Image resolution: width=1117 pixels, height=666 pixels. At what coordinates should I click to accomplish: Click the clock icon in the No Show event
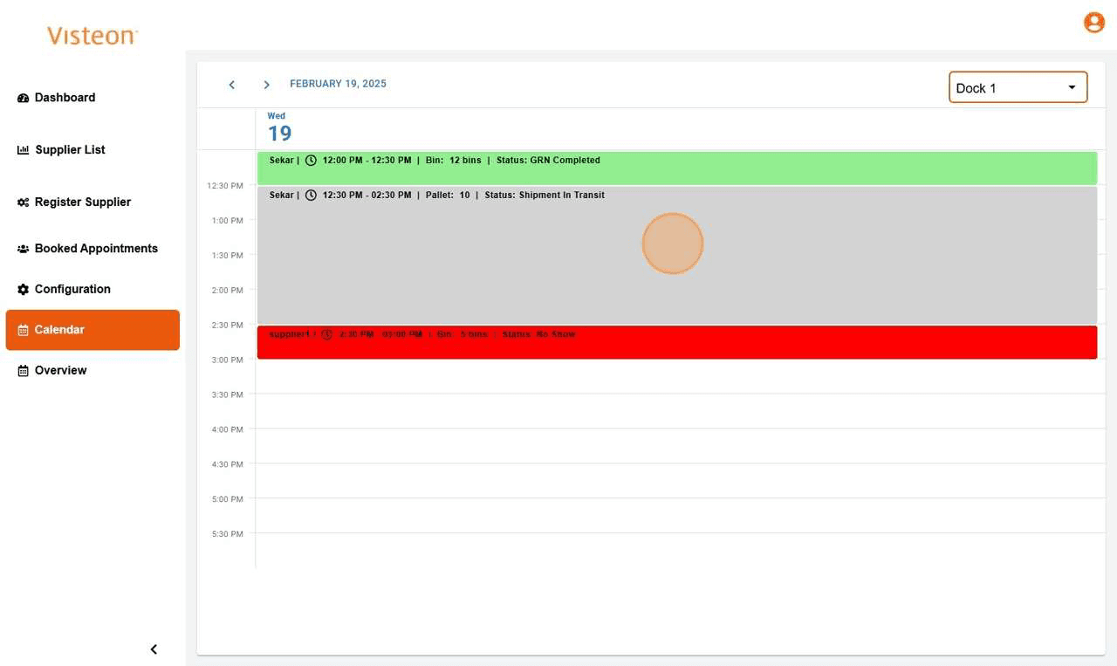(x=327, y=334)
